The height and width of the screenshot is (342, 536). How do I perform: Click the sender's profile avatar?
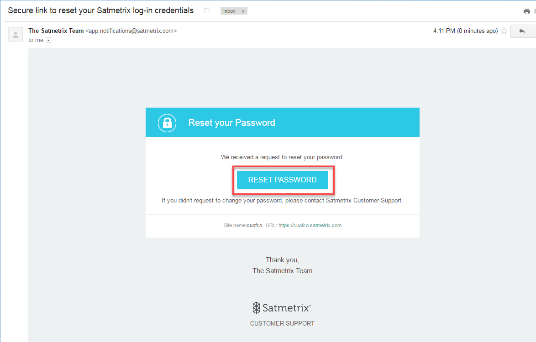point(16,35)
